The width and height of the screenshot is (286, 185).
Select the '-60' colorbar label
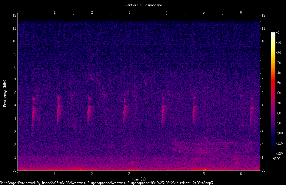point(278,93)
